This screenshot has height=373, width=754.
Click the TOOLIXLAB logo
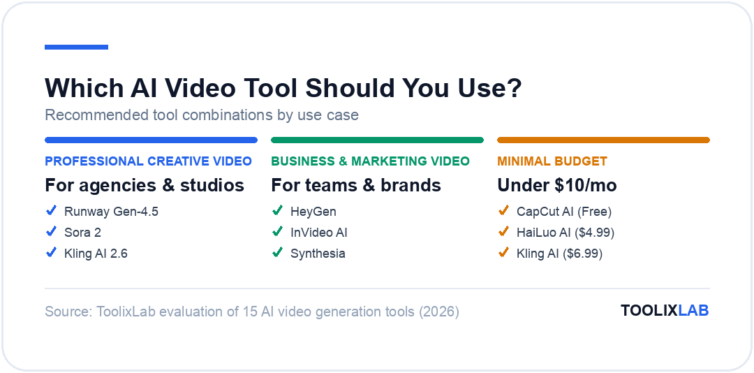(x=665, y=310)
